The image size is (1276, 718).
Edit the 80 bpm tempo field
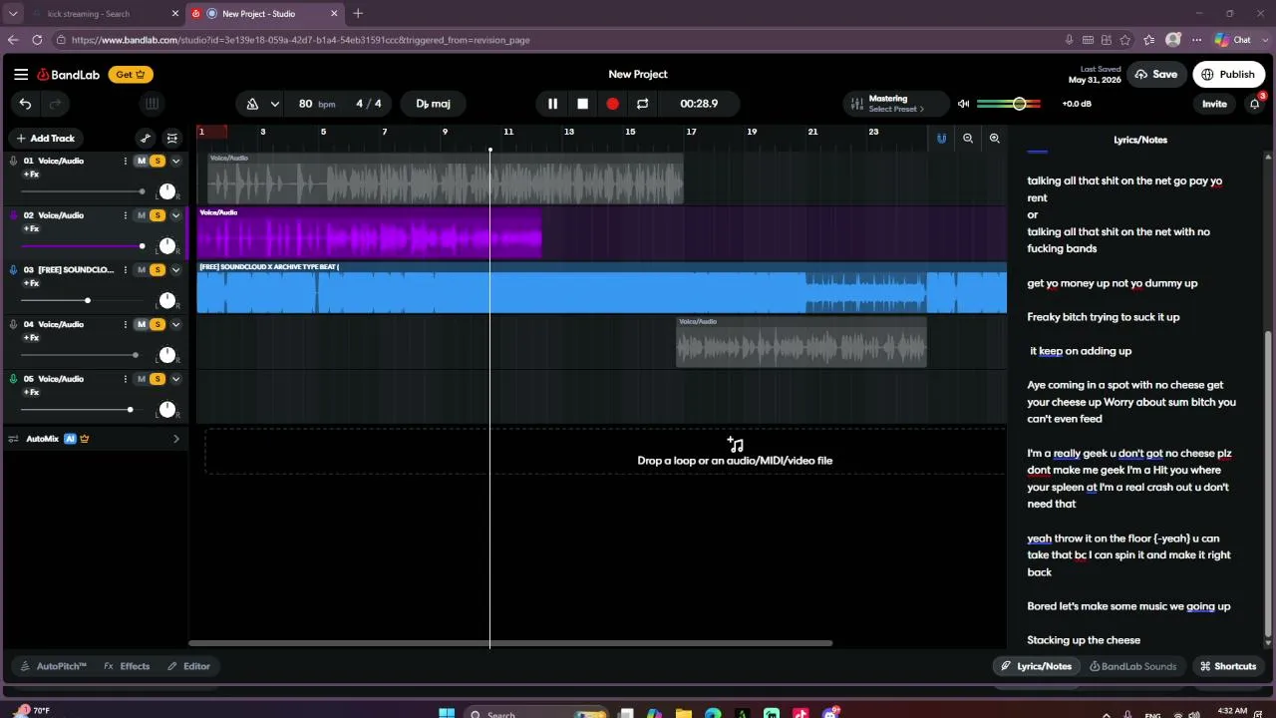click(316, 104)
